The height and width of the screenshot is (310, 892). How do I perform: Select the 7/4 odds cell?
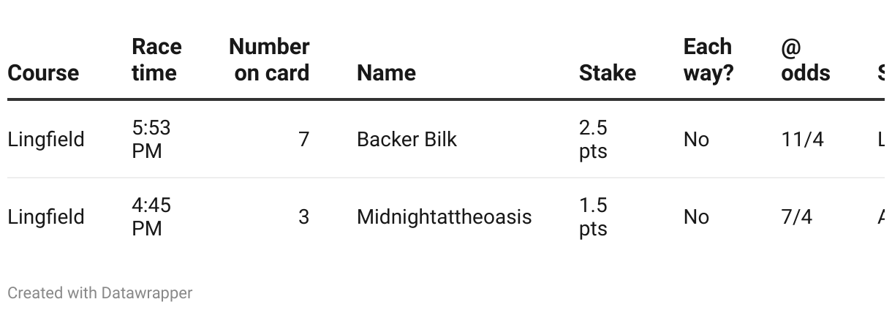796,217
